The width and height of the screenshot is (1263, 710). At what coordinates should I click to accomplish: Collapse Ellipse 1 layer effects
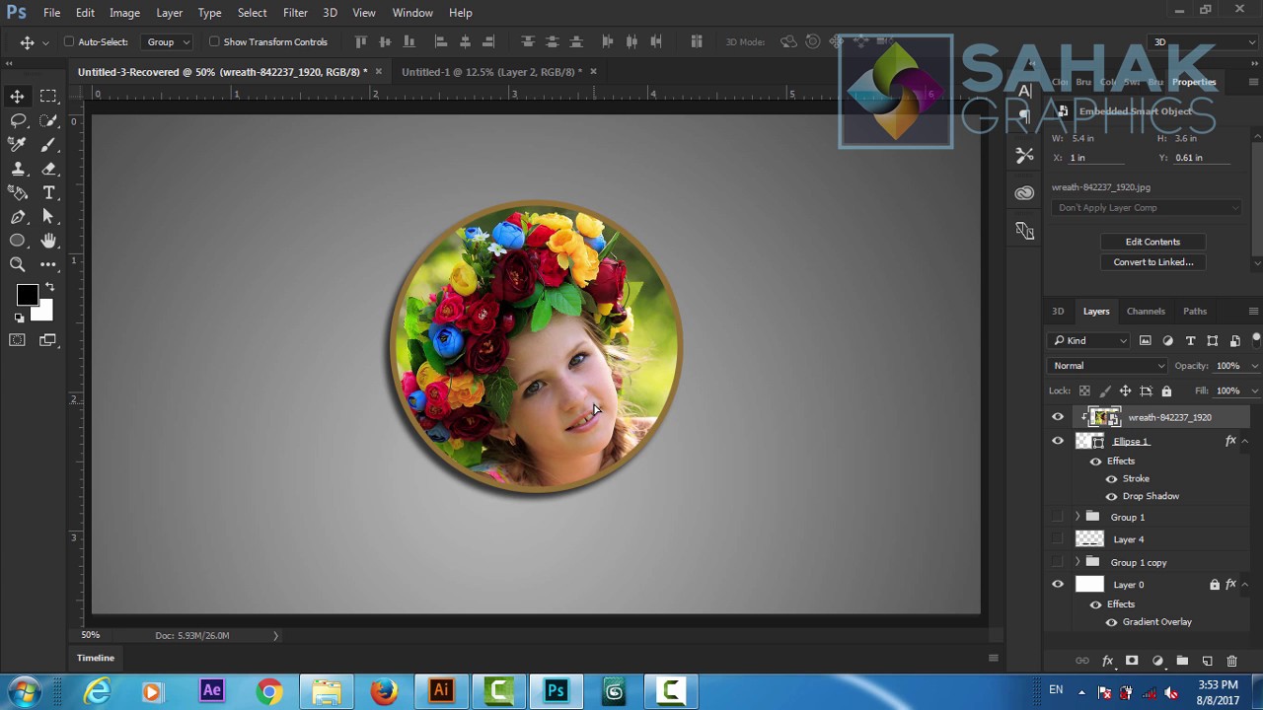[1245, 442]
